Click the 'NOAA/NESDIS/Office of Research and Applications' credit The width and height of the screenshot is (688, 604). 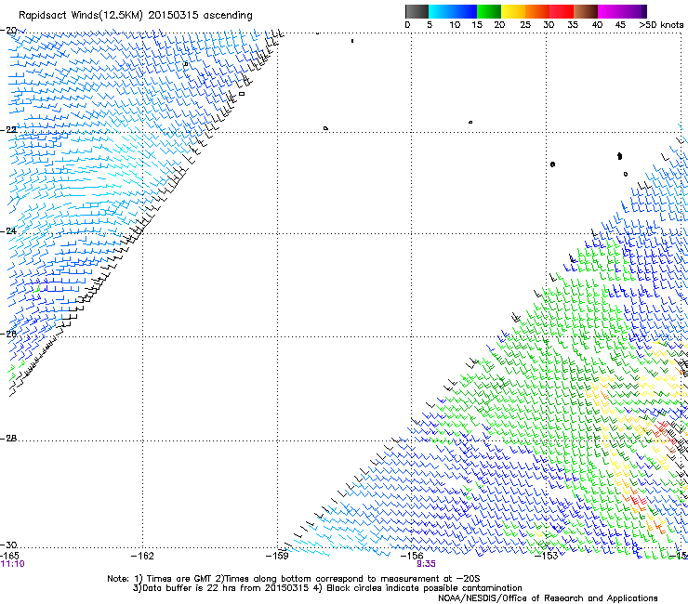tap(548, 598)
